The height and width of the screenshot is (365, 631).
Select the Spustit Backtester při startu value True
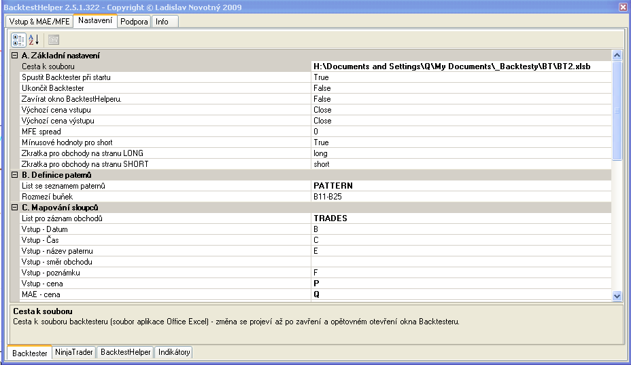click(461, 77)
